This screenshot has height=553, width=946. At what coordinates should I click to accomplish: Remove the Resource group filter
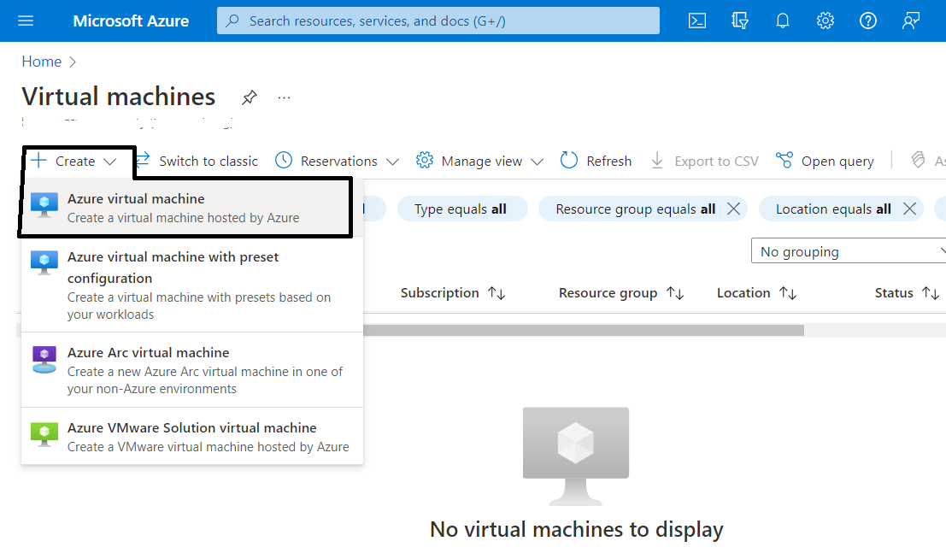click(733, 209)
